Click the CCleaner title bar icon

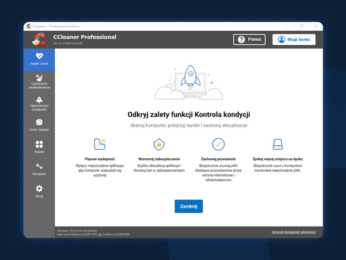point(28,26)
